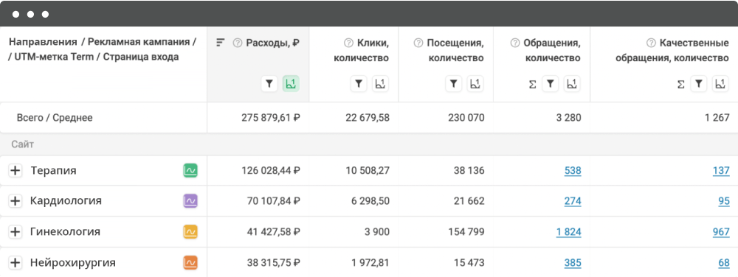Click yellow graph swatch for Гинекология
Screen dimensions: 738x277
(x=190, y=231)
